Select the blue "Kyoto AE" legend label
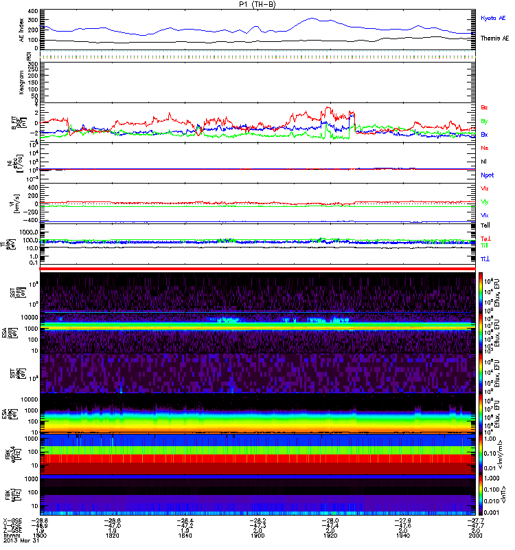 (x=493, y=18)
